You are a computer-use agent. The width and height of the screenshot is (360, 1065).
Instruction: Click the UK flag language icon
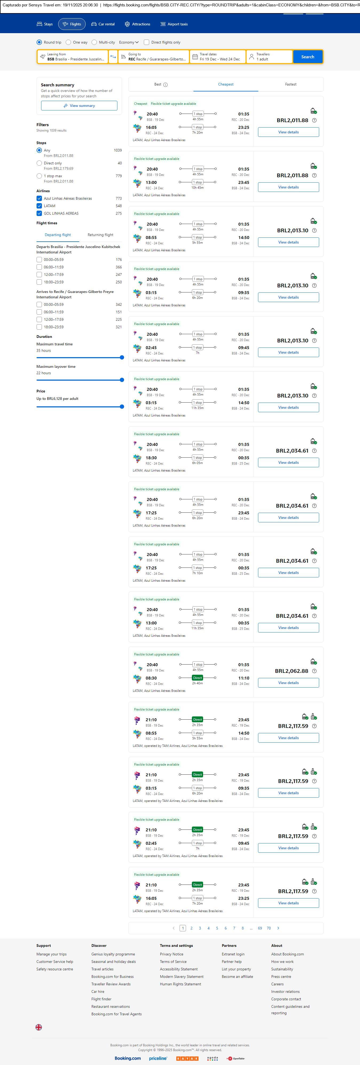[x=39, y=1027]
